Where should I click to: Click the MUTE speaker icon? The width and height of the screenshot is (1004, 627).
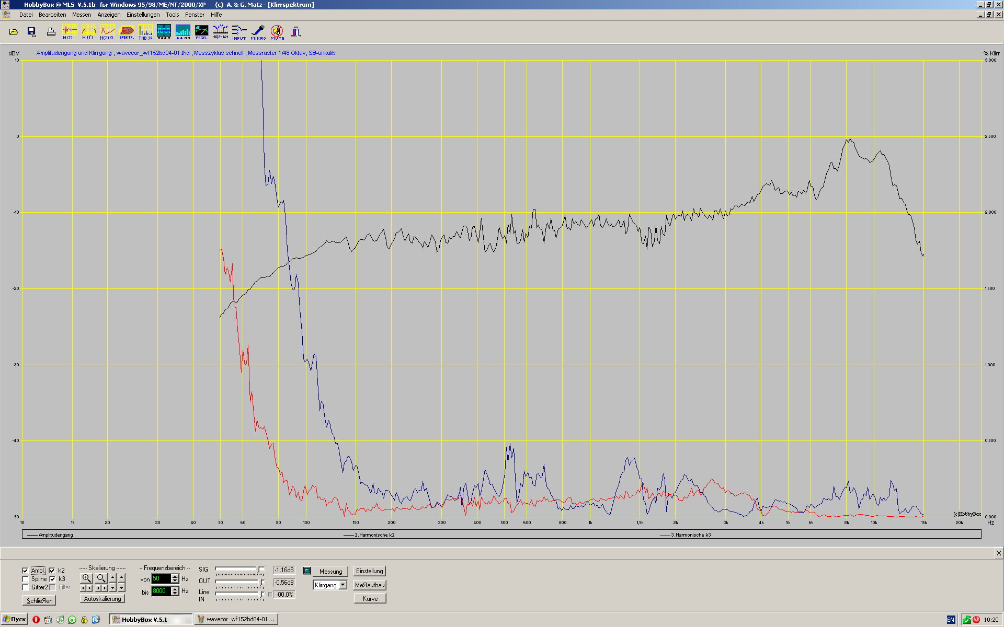277,31
